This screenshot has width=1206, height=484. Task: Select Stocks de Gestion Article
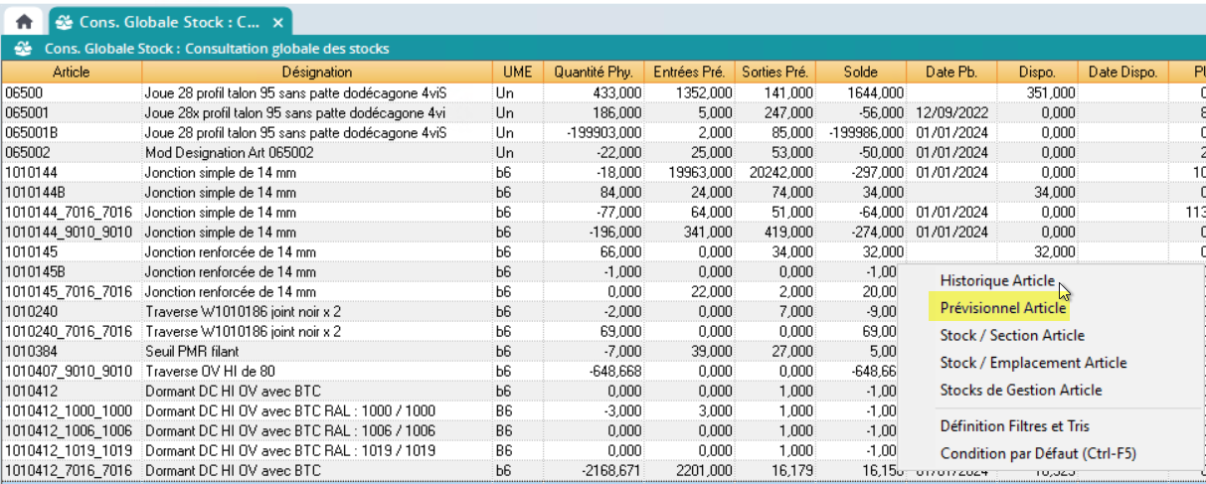[x=1020, y=391]
